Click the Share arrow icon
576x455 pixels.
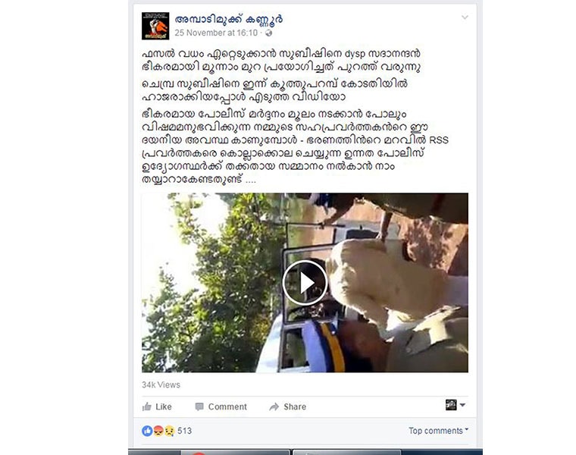[x=274, y=406]
